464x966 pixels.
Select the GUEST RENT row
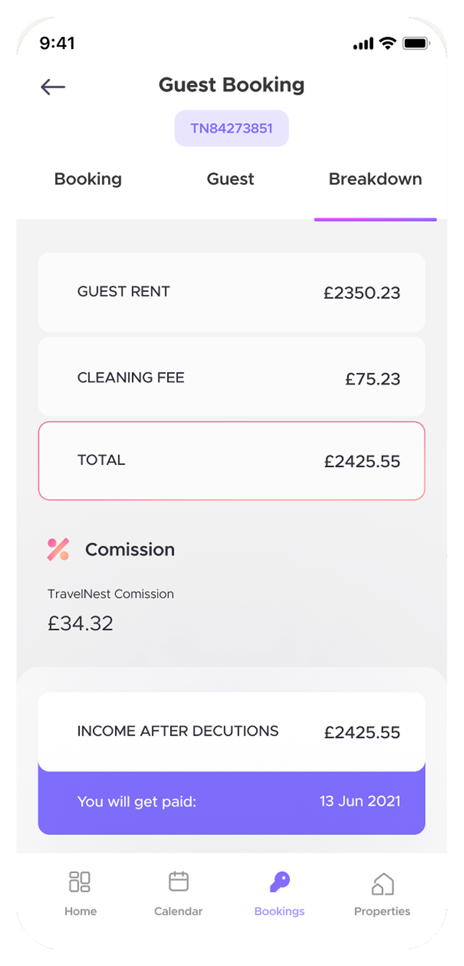tap(232, 292)
